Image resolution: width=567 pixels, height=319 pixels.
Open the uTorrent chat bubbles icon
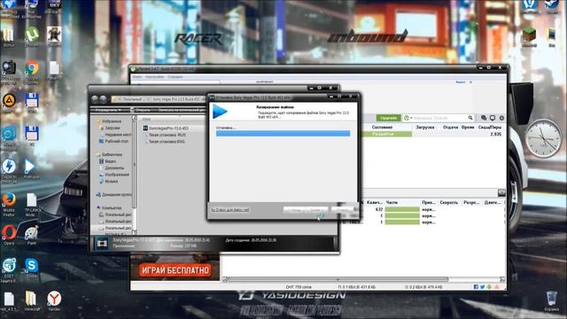[484, 118]
